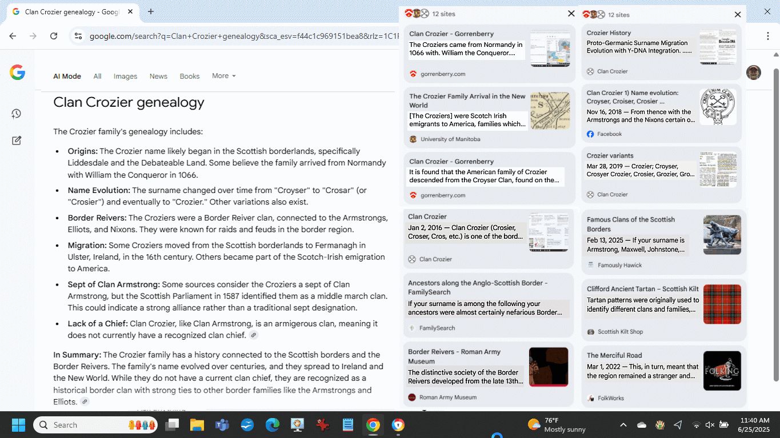Image resolution: width=780 pixels, height=438 pixels.
Task: Switch to the News tab
Action: coord(158,76)
